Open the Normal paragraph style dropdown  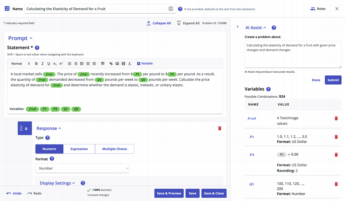(20, 63)
